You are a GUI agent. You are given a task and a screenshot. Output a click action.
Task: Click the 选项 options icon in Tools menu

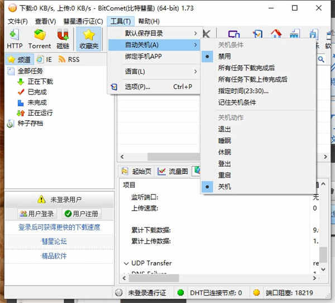pos(114,87)
